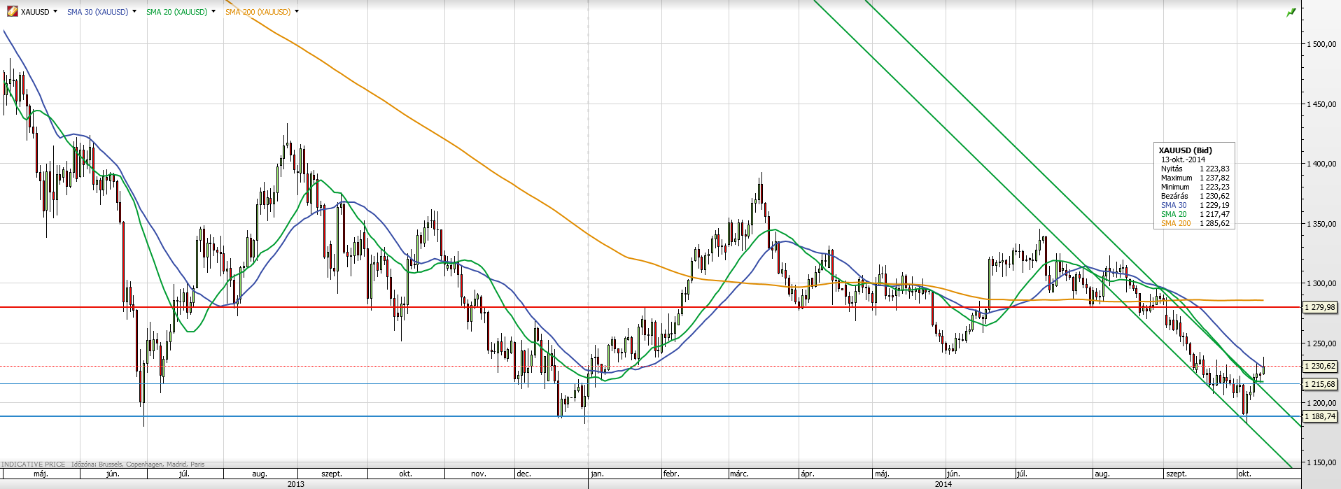This screenshot has height=489, width=1341.
Task: Click the 1 150,00 price axis label
Action: tap(1321, 463)
